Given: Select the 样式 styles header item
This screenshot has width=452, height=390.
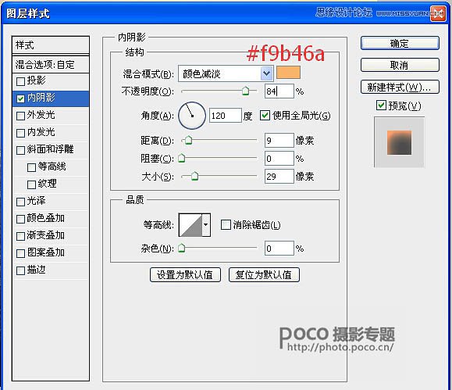Looking at the screenshot, I should pos(51,45).
